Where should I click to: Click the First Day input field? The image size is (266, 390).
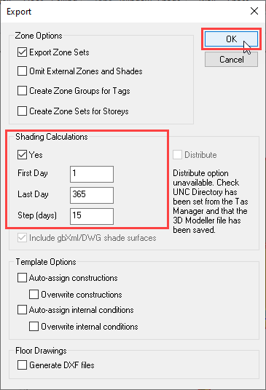point(92,174)
